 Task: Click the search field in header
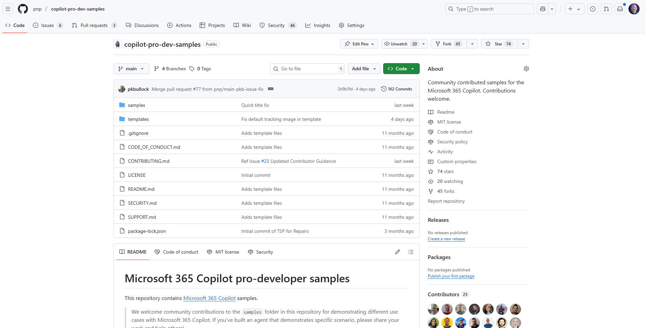pyautogui.click(x=489, y=9)
